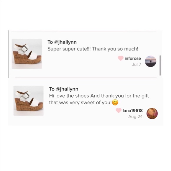
Task: Open the white wedge sandal thumbnail in lana19618's comment
Action: (x=29, y=101)
